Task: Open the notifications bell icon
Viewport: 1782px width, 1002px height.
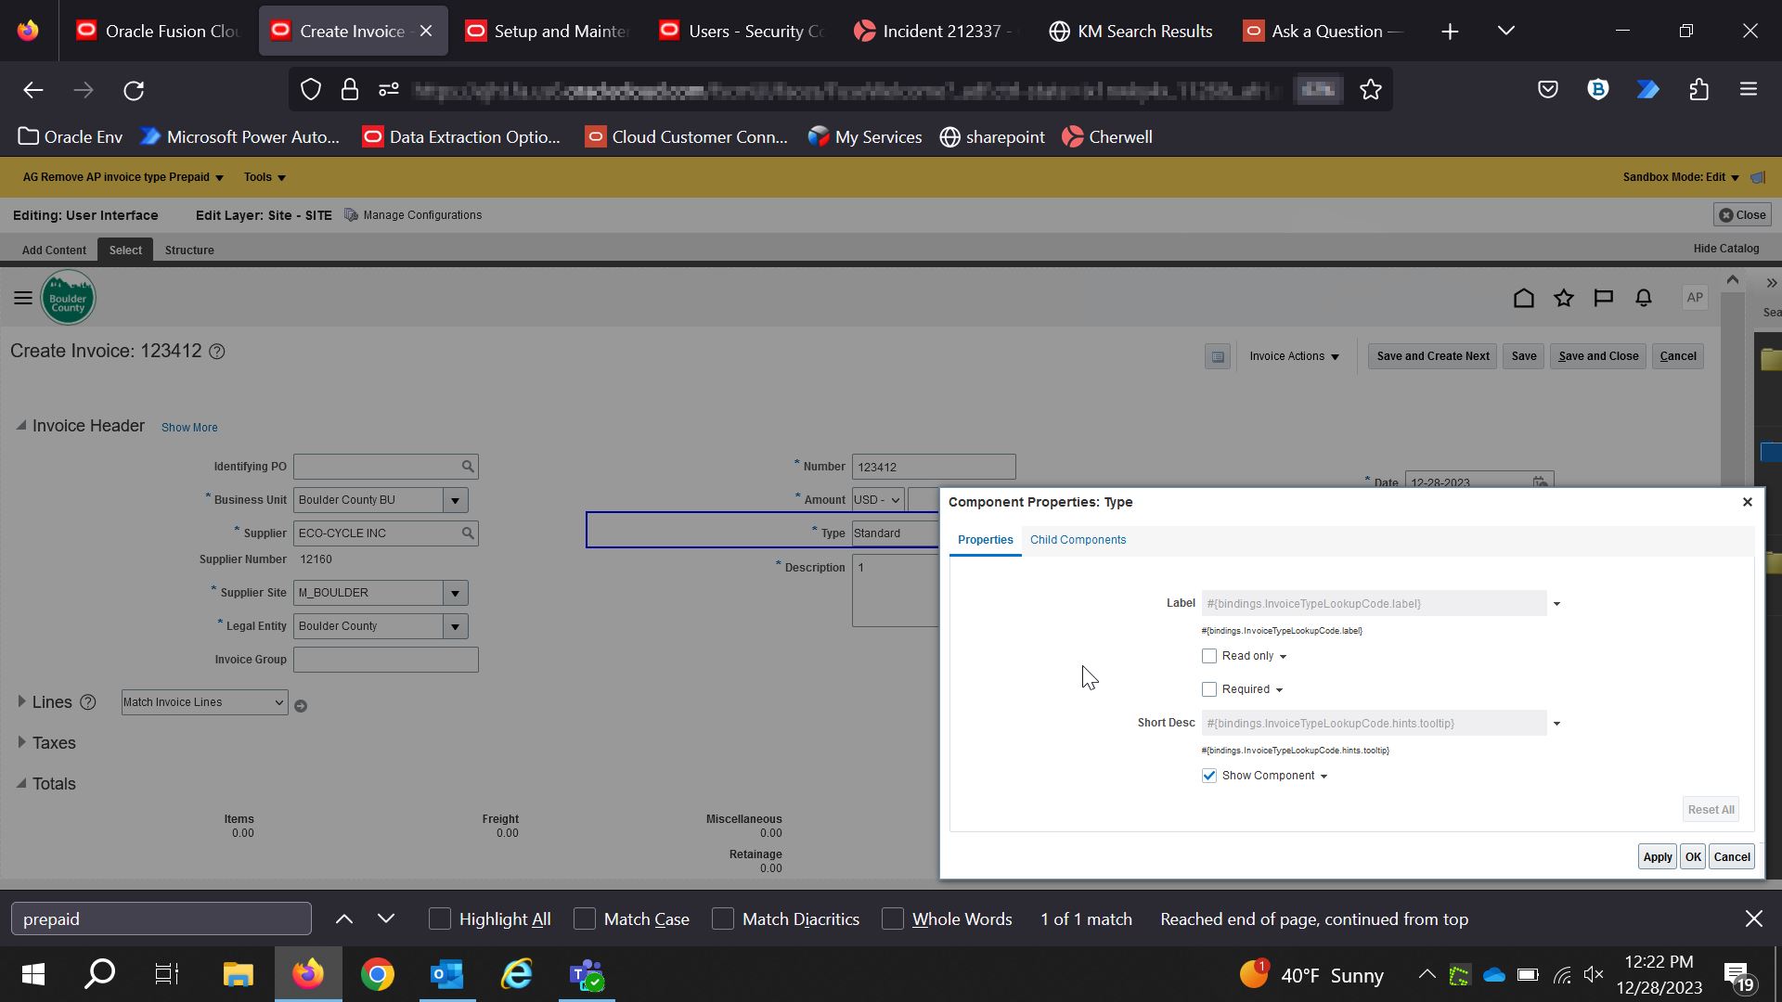Action: pos(1642,298)
